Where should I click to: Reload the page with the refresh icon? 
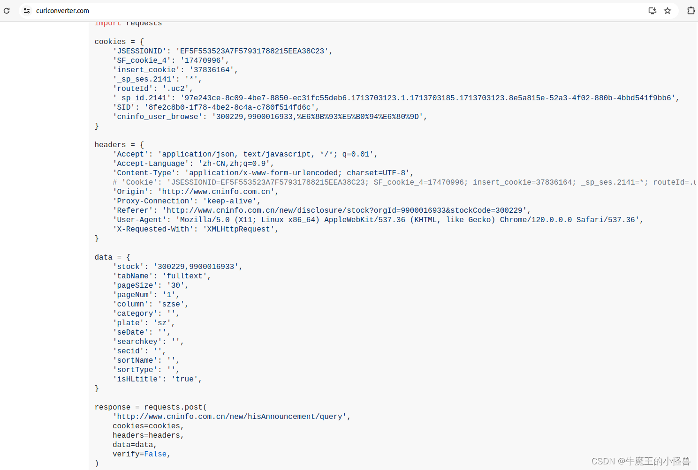tap(7, 10)
